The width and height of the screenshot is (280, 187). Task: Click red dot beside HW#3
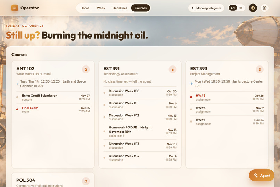(x=191, y=97)
